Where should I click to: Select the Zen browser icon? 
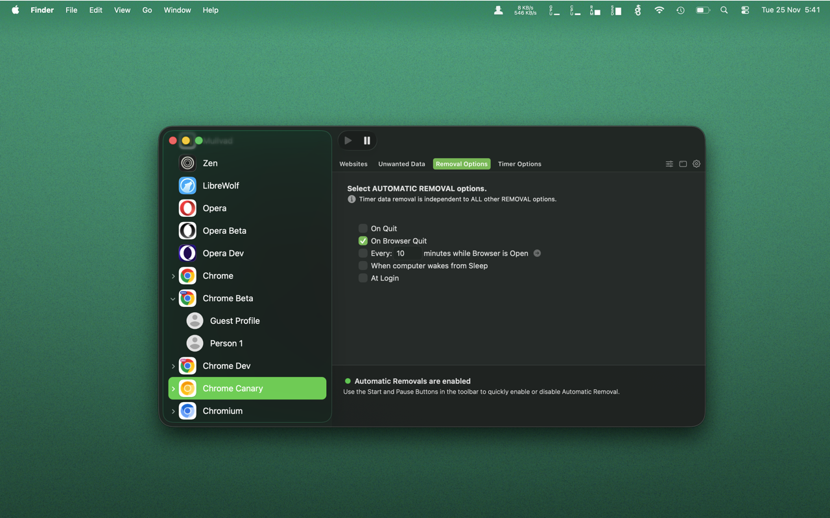pos(187,163)
